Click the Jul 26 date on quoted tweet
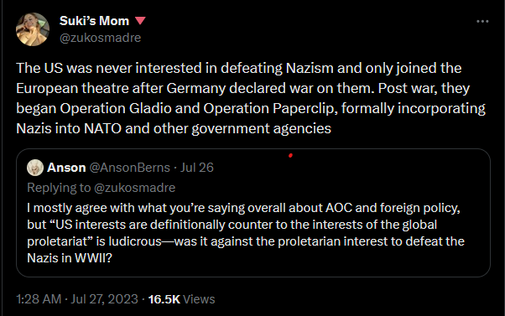Image resolution: width=505 pixels, height=316 pixels. click(x=196, y=168)
